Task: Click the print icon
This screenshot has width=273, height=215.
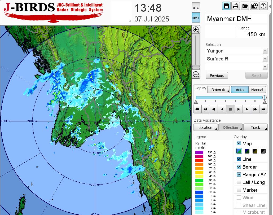Action: [235, 6]
